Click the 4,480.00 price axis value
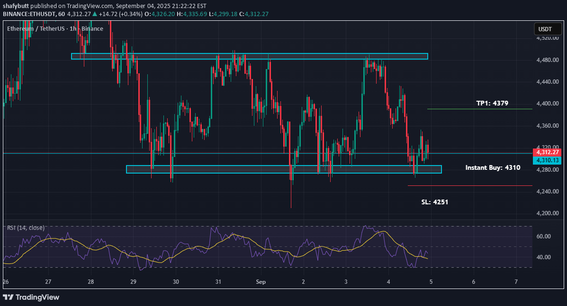The height and width of the screenshot is (306, 567). (548, 60)
